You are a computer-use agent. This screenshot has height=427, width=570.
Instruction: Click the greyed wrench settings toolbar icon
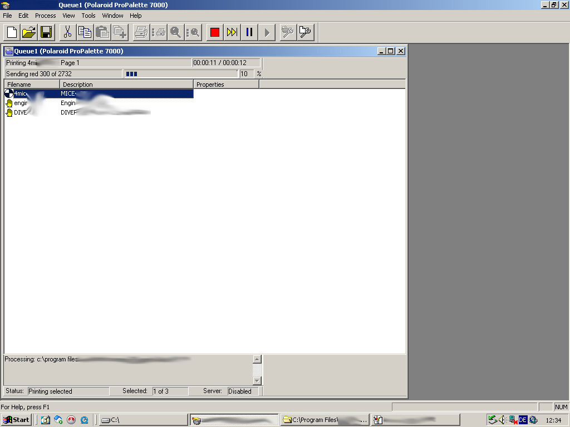(x=288, y=32)
